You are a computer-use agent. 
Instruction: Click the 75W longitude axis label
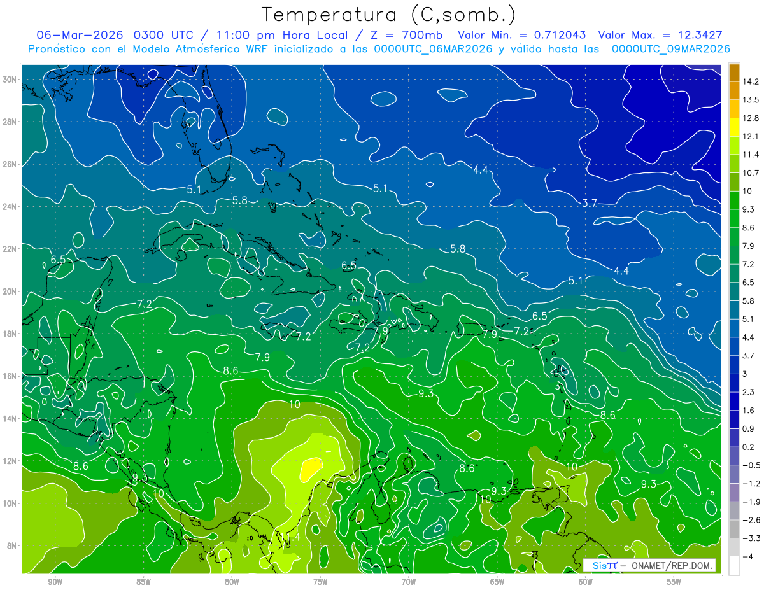pos(320,582)
